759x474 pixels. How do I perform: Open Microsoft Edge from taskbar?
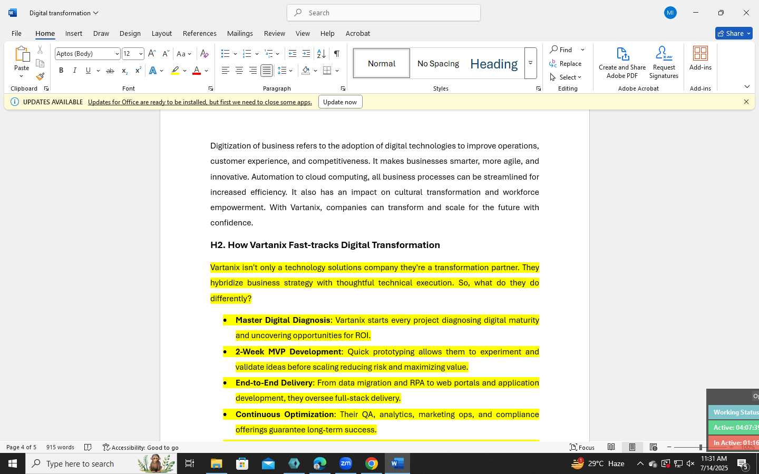pos(320,463)
